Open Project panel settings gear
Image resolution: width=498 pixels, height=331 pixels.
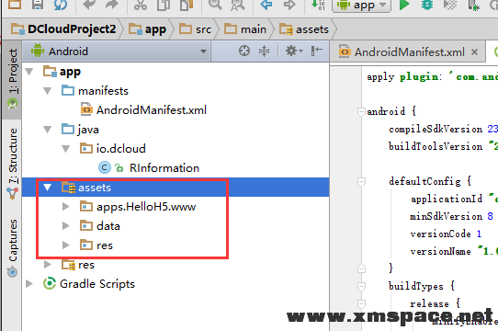(294, 51)
